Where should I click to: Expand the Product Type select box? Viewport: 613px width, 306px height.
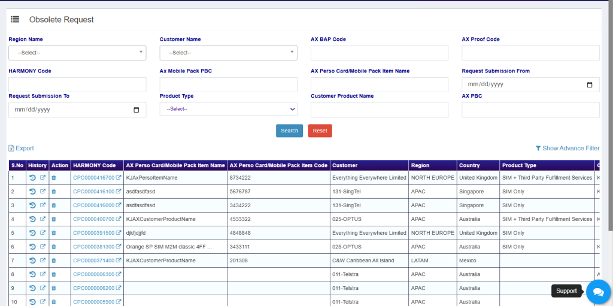pos(228,109)
